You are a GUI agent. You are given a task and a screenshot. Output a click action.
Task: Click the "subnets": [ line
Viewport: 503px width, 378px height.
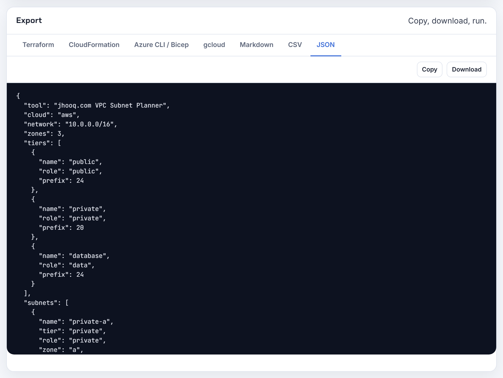click(x=46, y=303)
